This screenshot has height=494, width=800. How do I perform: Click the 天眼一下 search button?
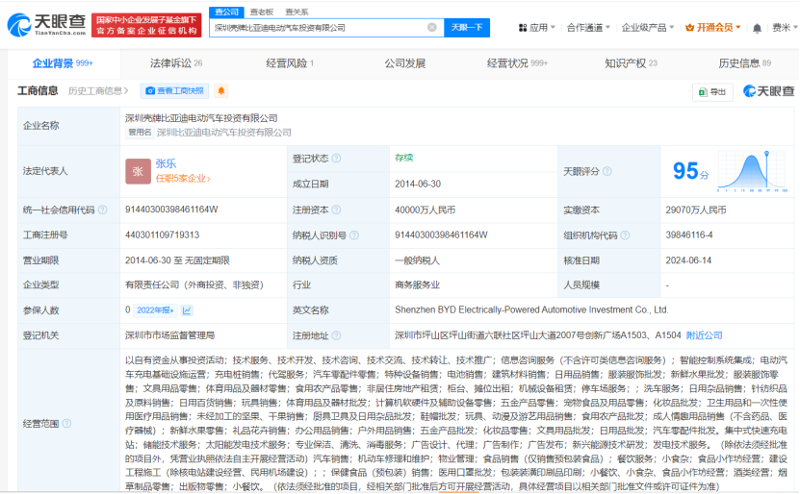467,28
